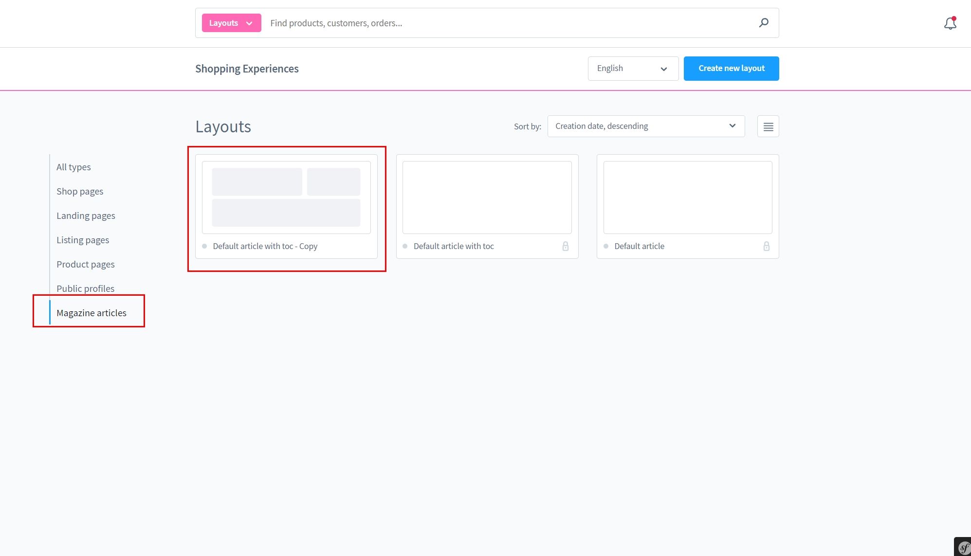Screen dimensions: 971x556
Task: Open the English language selector
Action: pos(633,69)
